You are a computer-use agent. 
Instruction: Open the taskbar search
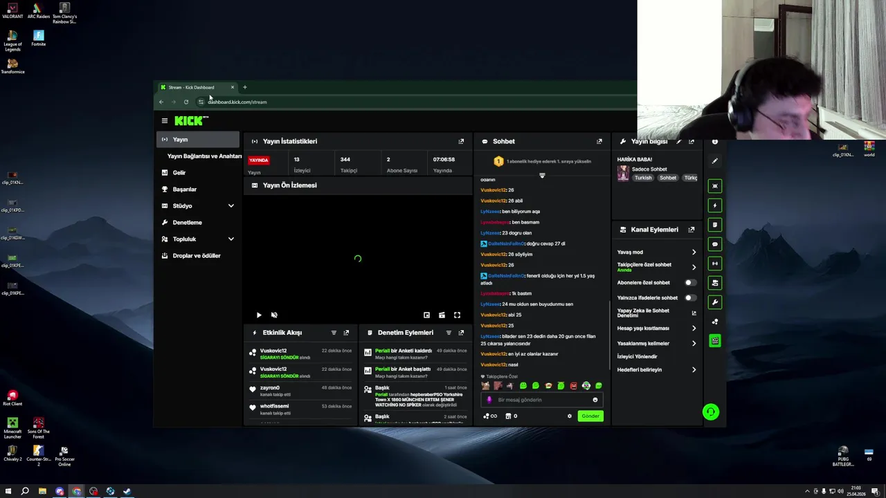tap(25, 492)
